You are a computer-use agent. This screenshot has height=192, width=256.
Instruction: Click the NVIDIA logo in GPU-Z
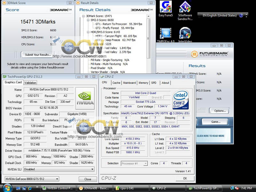(x=85, y=98)
